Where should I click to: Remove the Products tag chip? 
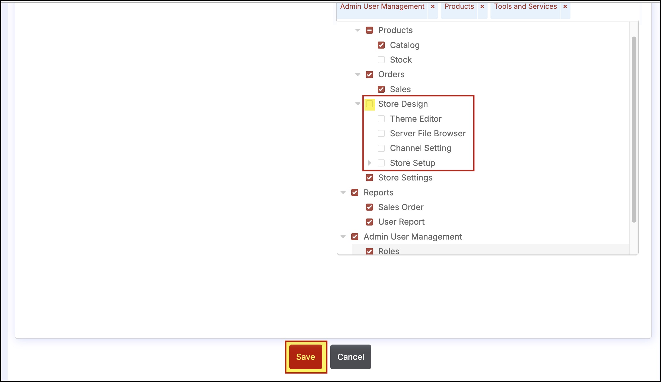pyautogui.click(x=482, y=6)
